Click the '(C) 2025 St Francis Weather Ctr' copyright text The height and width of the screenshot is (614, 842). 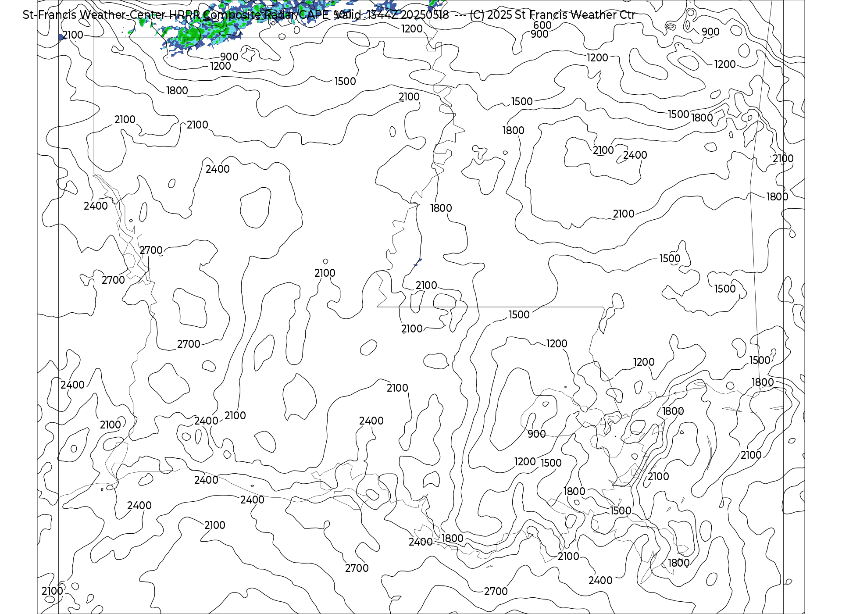pos(553,15)
